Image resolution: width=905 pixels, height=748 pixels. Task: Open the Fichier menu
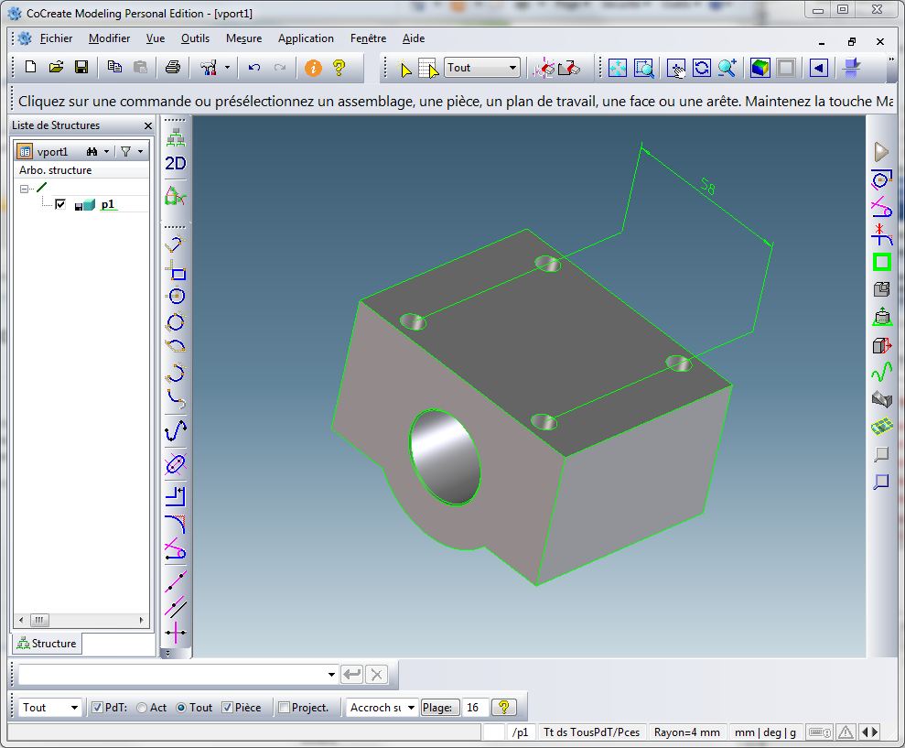[x=56, y=38]
